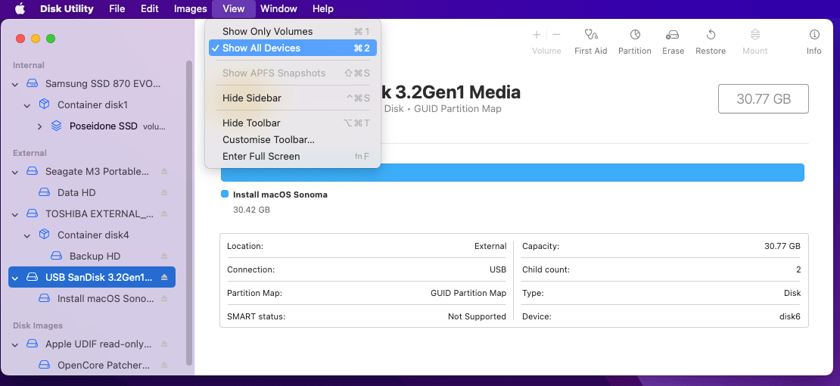
Task: Select the Restore toolbar icon
Action: [710, 36]
